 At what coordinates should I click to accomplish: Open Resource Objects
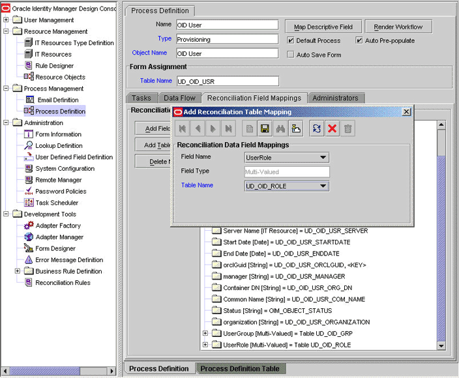tap(60, 78)
